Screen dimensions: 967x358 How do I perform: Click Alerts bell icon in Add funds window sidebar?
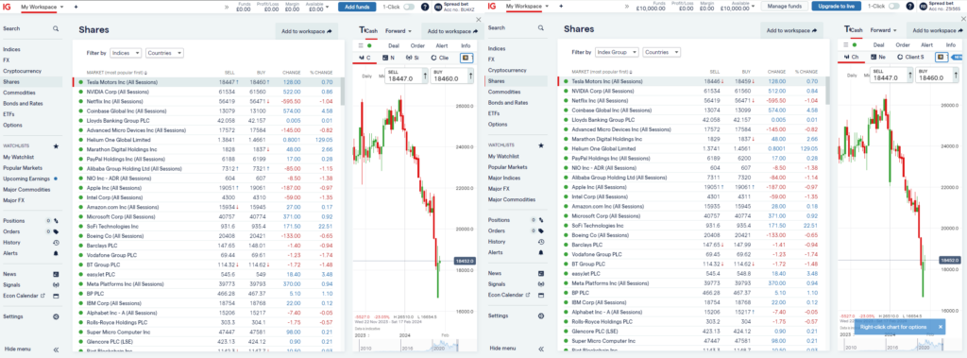point(56,253)
